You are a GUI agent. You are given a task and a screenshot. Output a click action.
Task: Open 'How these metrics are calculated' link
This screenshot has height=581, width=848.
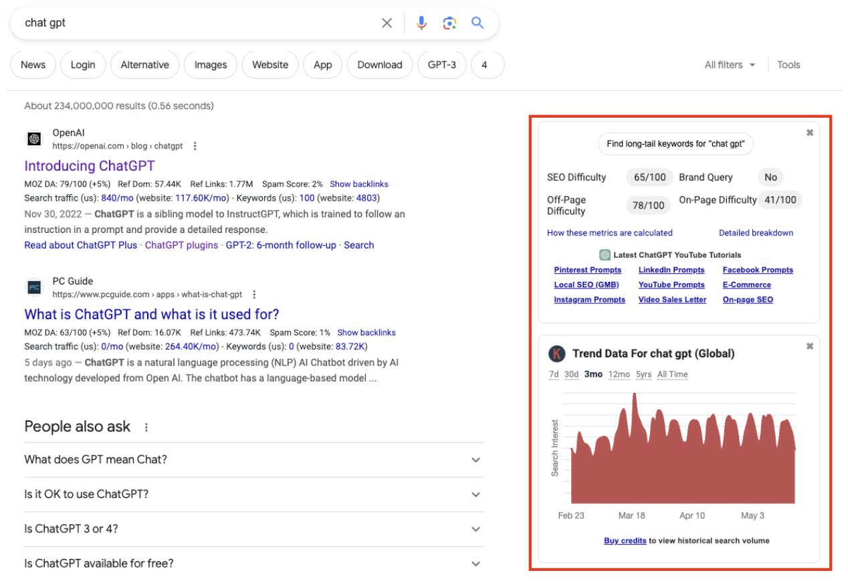(610, 233)
